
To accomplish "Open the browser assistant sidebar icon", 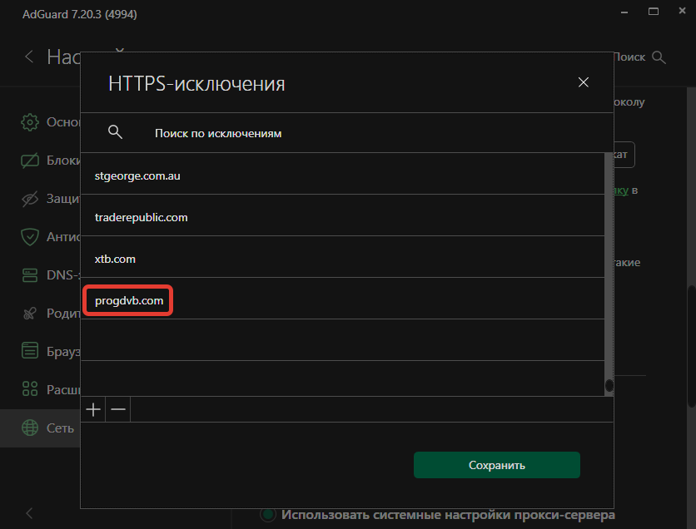I will pyautogui.click(x=30, y=351).
